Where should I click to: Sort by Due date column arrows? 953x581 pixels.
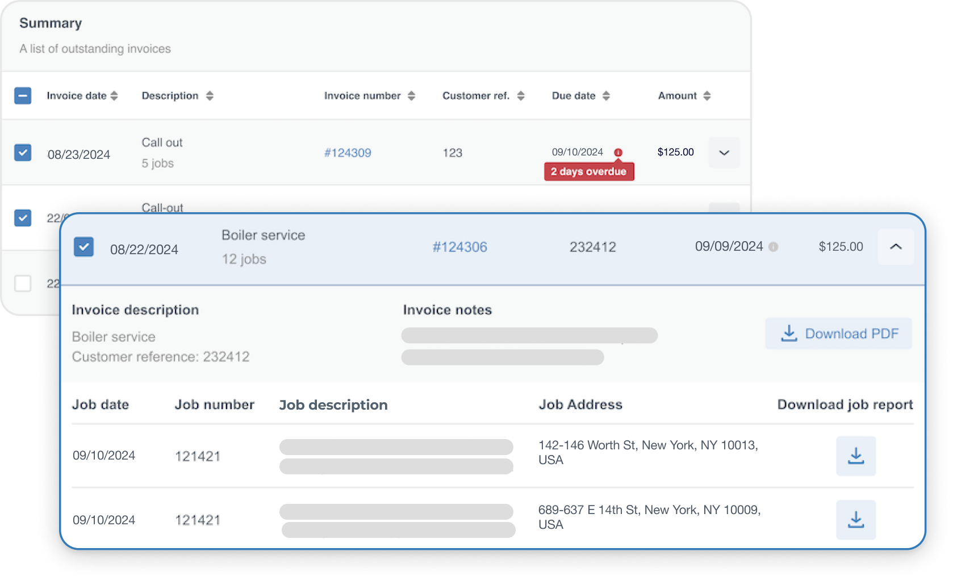[606, 96]
